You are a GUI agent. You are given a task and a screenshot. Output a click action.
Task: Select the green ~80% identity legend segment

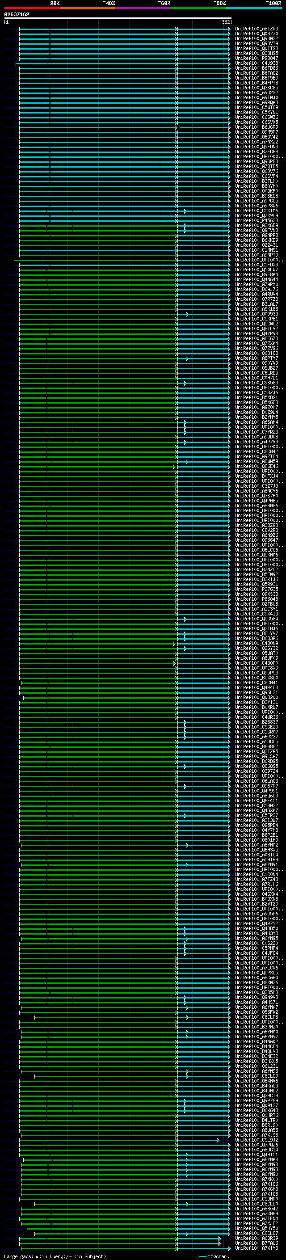point(198,8)
